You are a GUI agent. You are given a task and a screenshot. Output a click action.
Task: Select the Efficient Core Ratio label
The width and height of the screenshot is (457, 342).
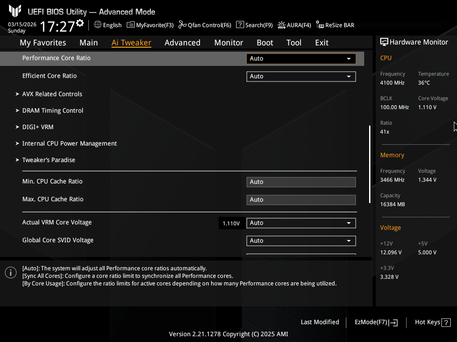(50, 76)
